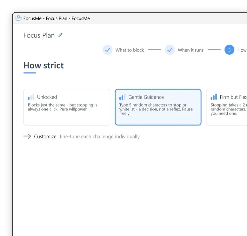Click the checkmark circle for What to block
This screenshot has height=236, width=247.
tap(107, 50)
